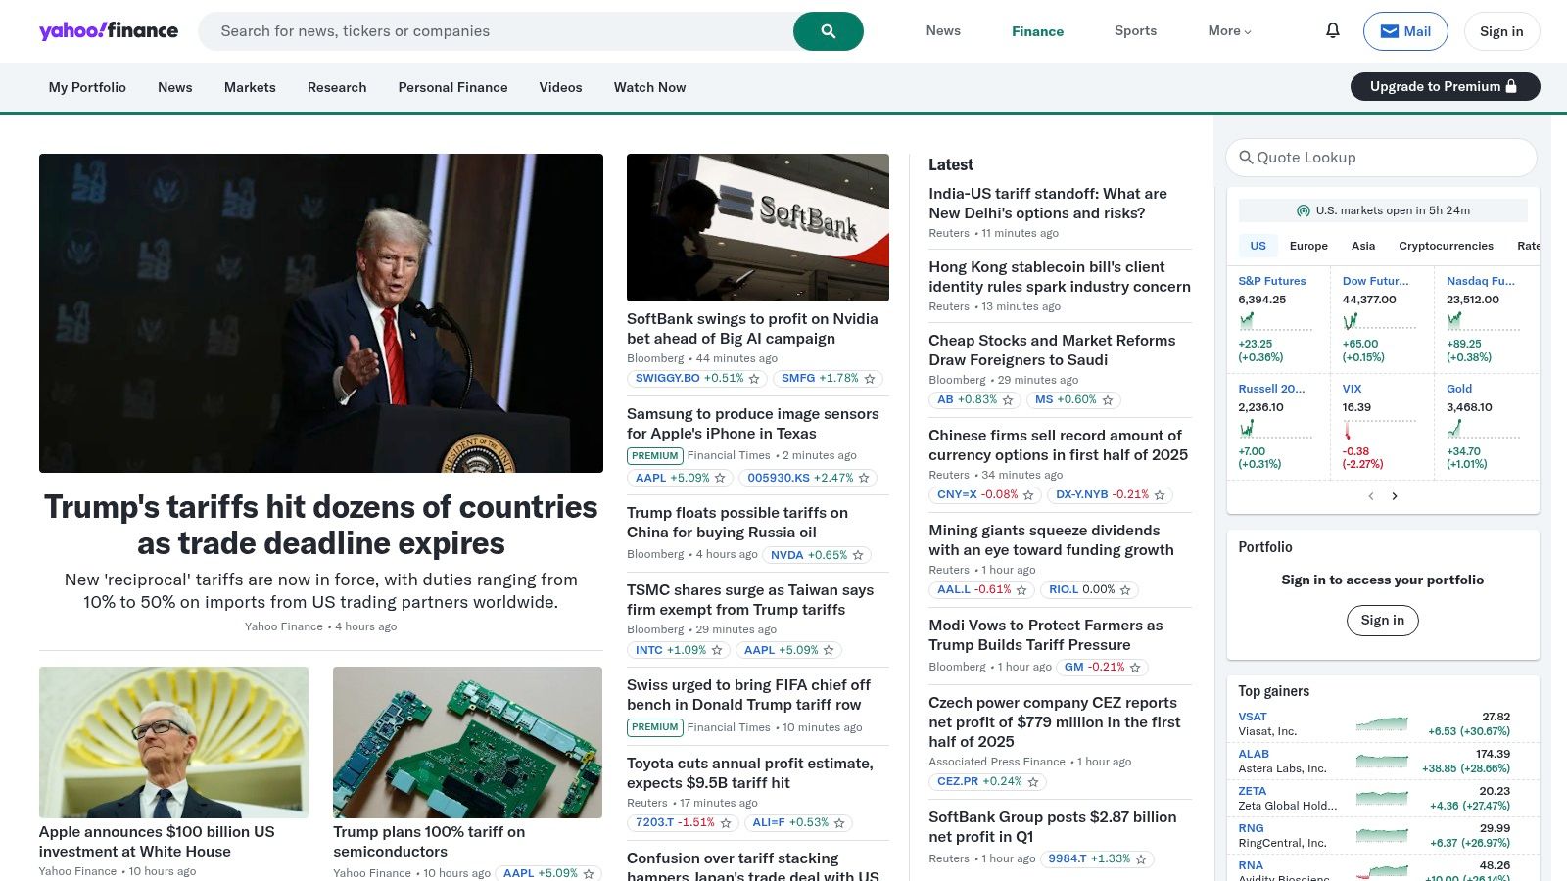Select the Asia markets tab
This screenshot has width=1567, height=881.
click(1363, 246)
